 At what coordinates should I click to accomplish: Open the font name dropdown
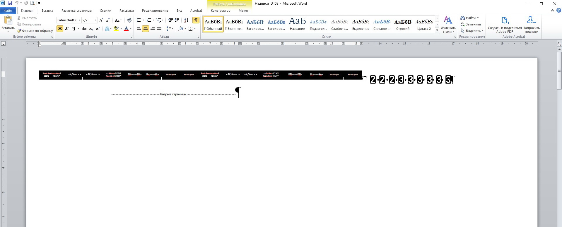(79, 20)
